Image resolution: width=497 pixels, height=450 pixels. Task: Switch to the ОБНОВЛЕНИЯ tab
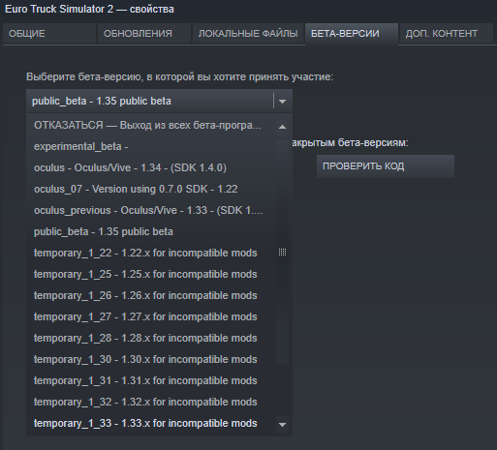[144, 34]
